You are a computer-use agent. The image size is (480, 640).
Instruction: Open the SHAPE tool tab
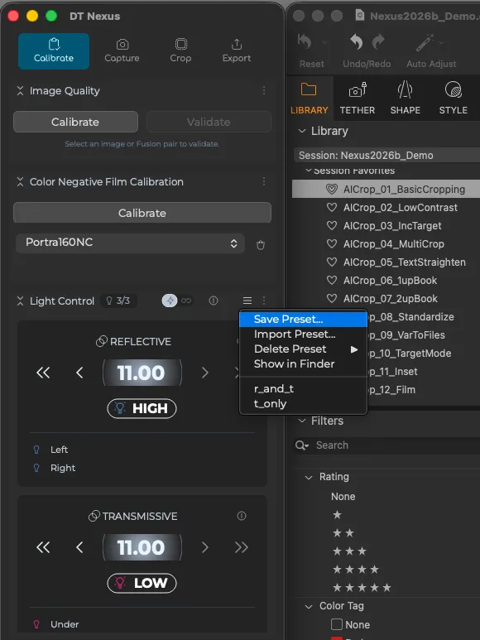(405, 99)
